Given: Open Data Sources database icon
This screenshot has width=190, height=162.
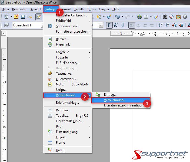Looking at the screenshot, I should click(x=185, y=17).
